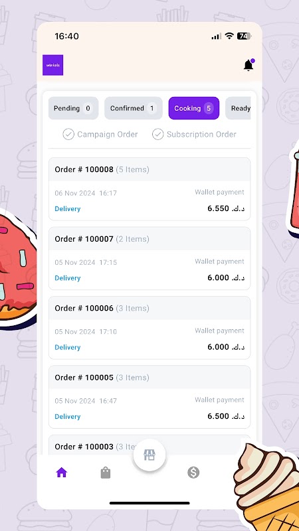Screen dimensions: 299x531
Task: Open the wallet dollar coin icon
Action: click(x=193, y=473)
